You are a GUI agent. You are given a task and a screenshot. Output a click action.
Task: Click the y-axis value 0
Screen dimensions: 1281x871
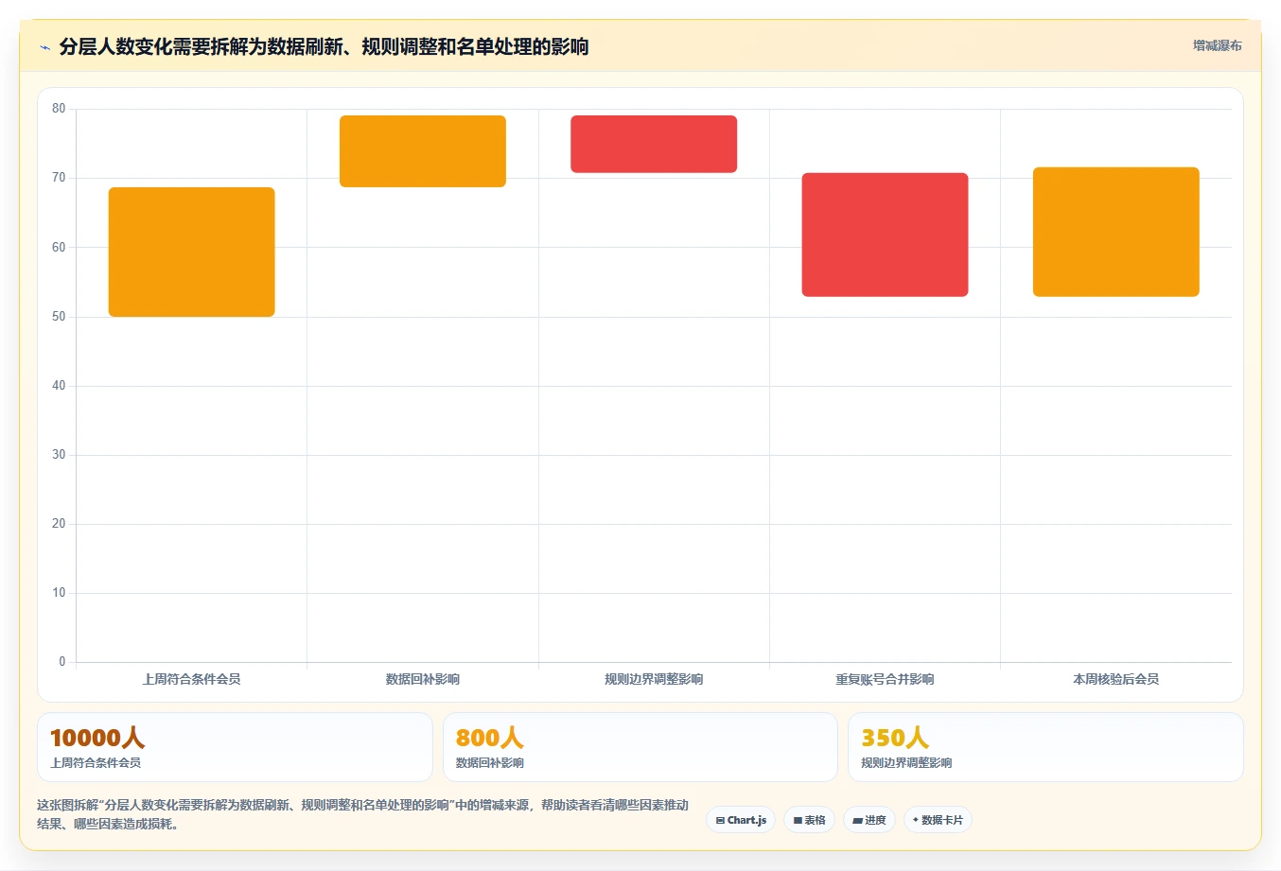pyautogui.click(x=62, y=662)
